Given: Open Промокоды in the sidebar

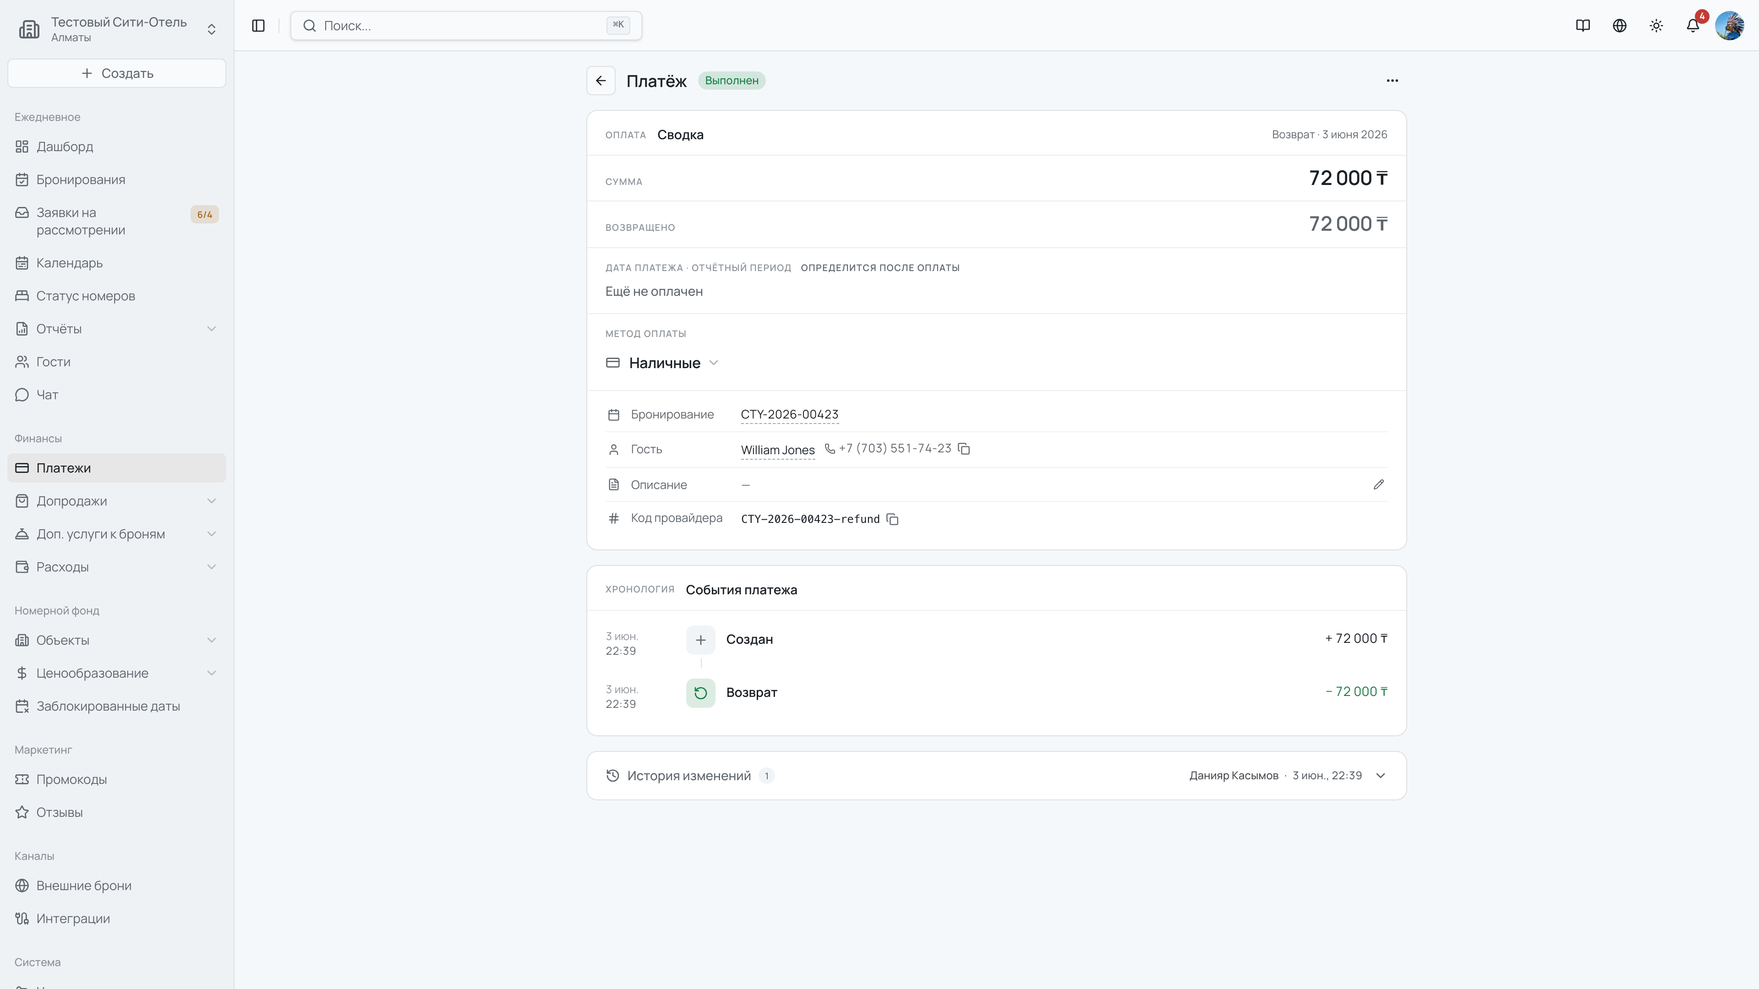Looking at the screenshot, I should (x=117, y=779).
